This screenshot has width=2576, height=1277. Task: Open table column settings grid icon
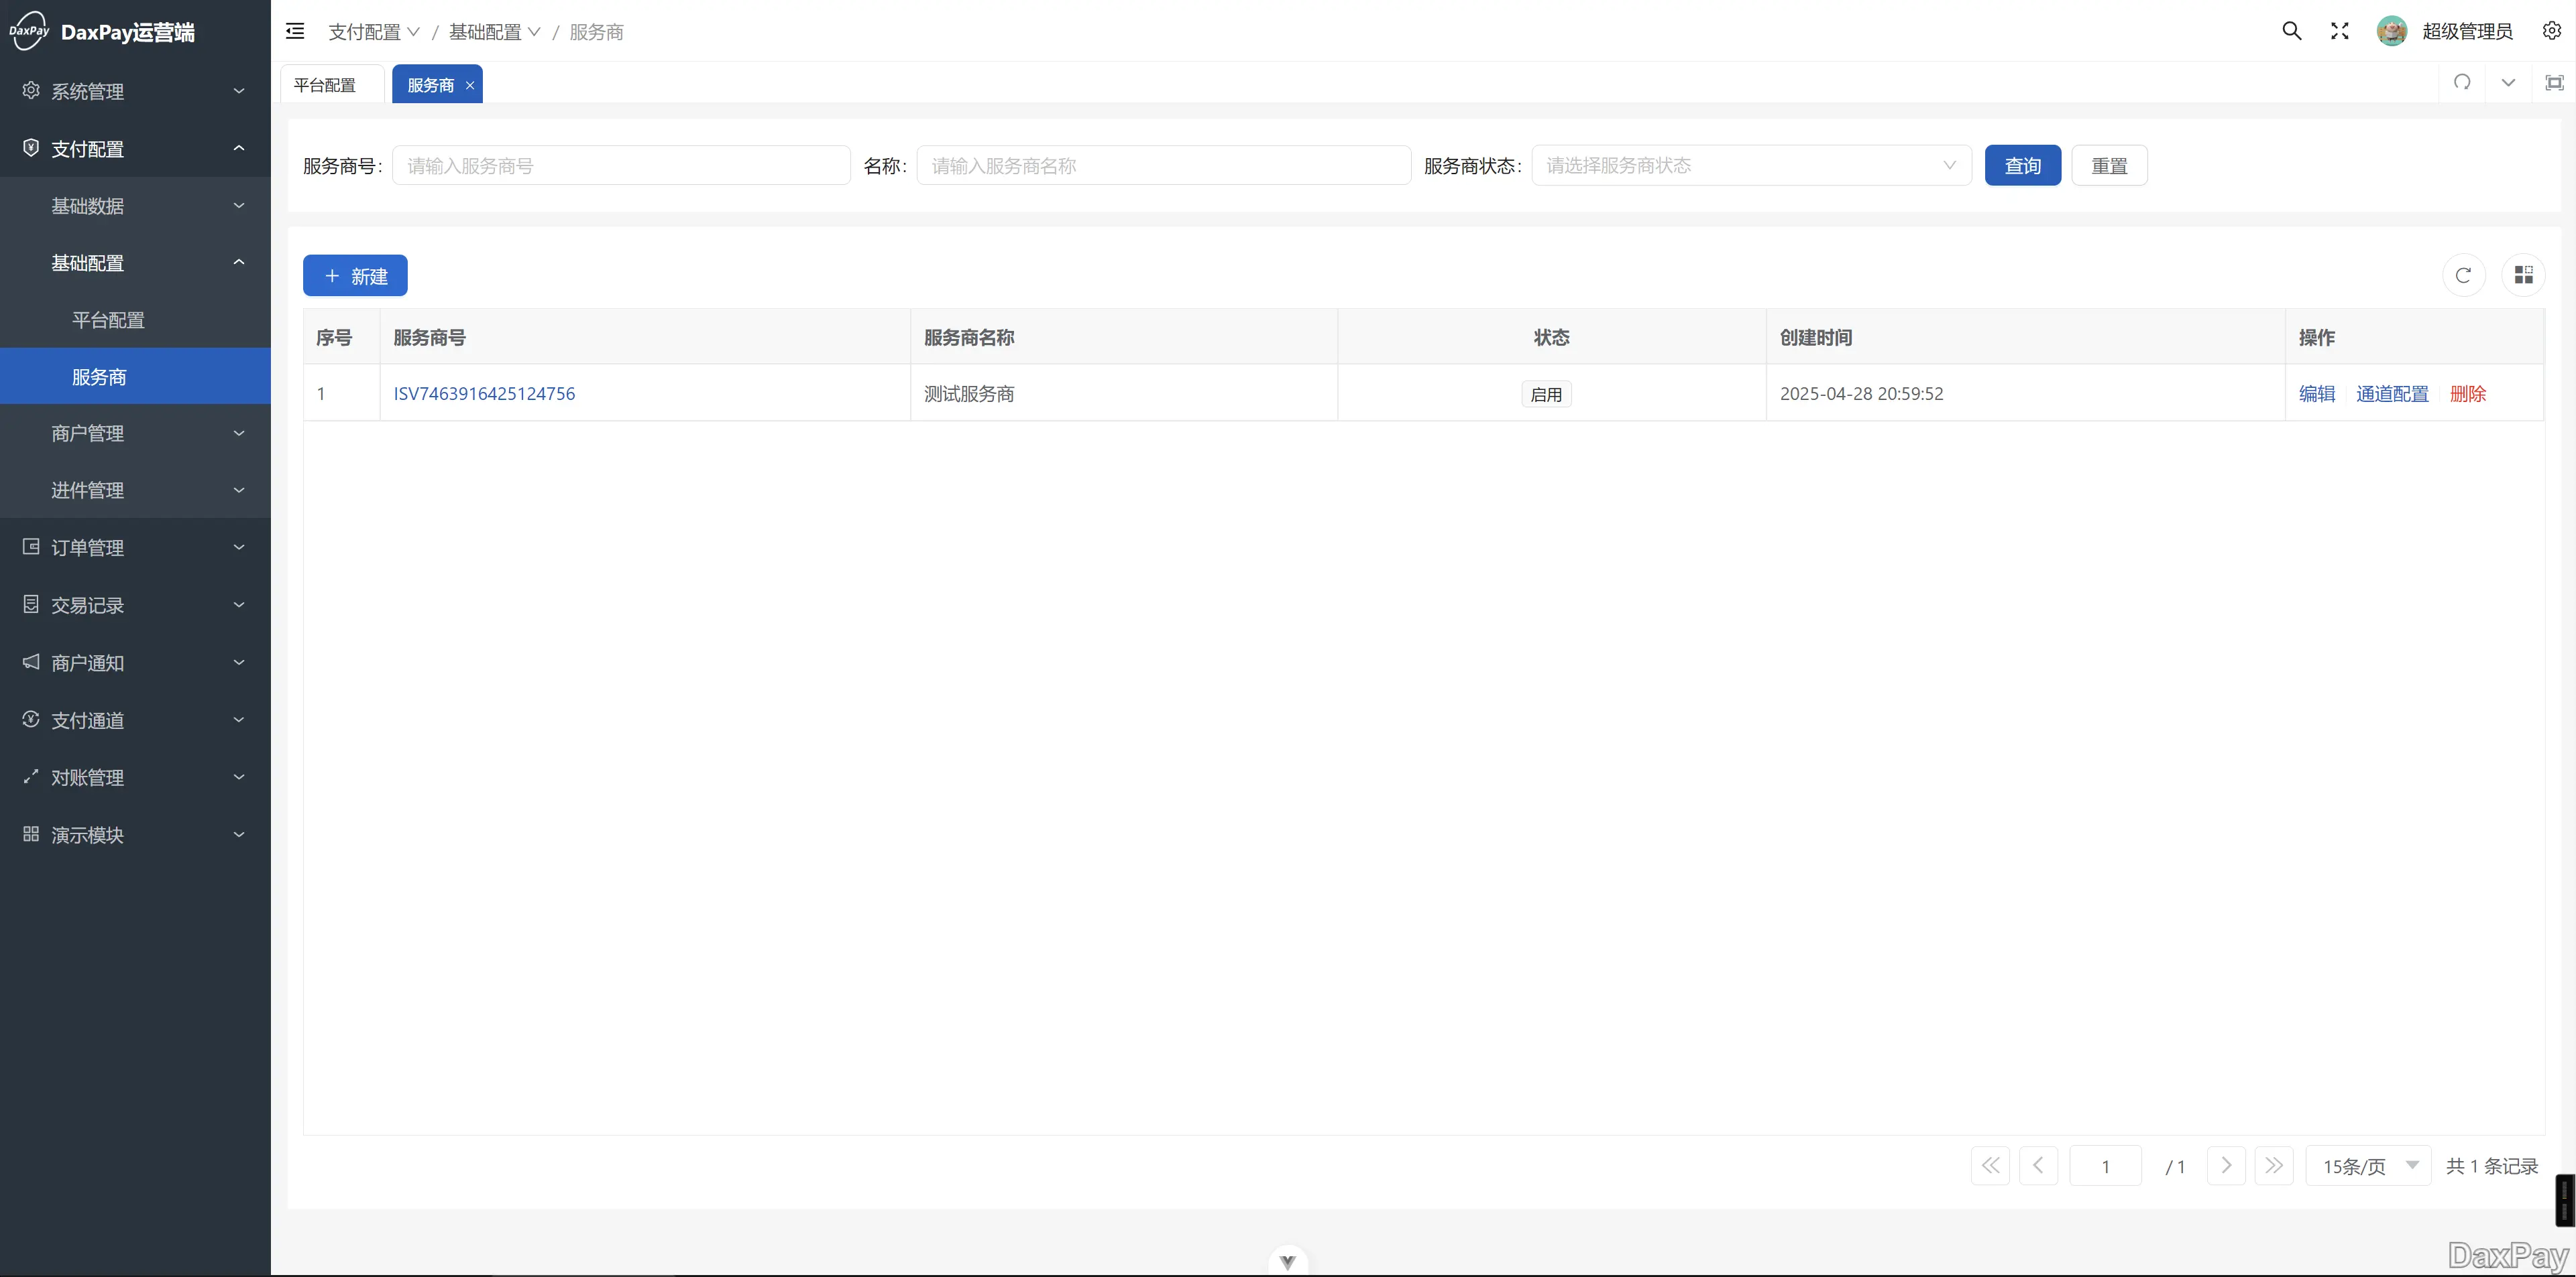[2523, 276]
